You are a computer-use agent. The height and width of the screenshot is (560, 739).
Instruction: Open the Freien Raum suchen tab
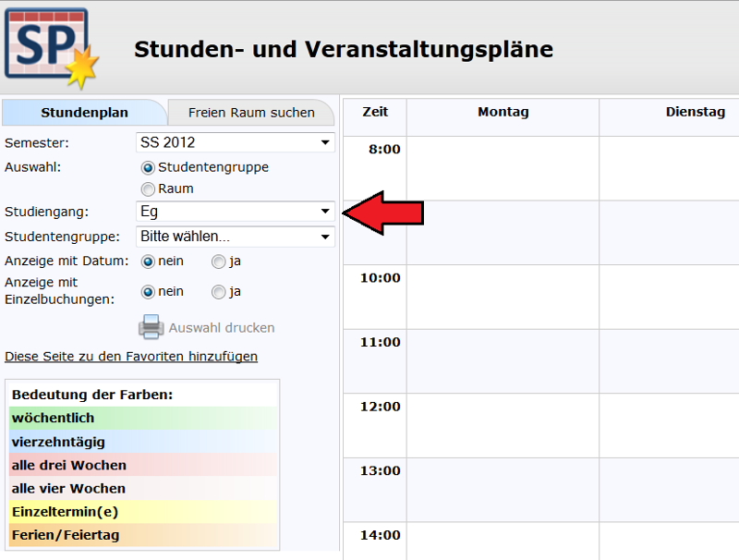(x=251, y=113)
